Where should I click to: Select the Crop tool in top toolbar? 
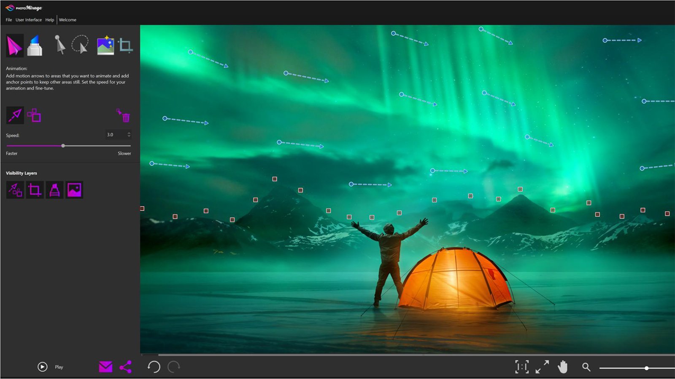[x=125, y=45]
